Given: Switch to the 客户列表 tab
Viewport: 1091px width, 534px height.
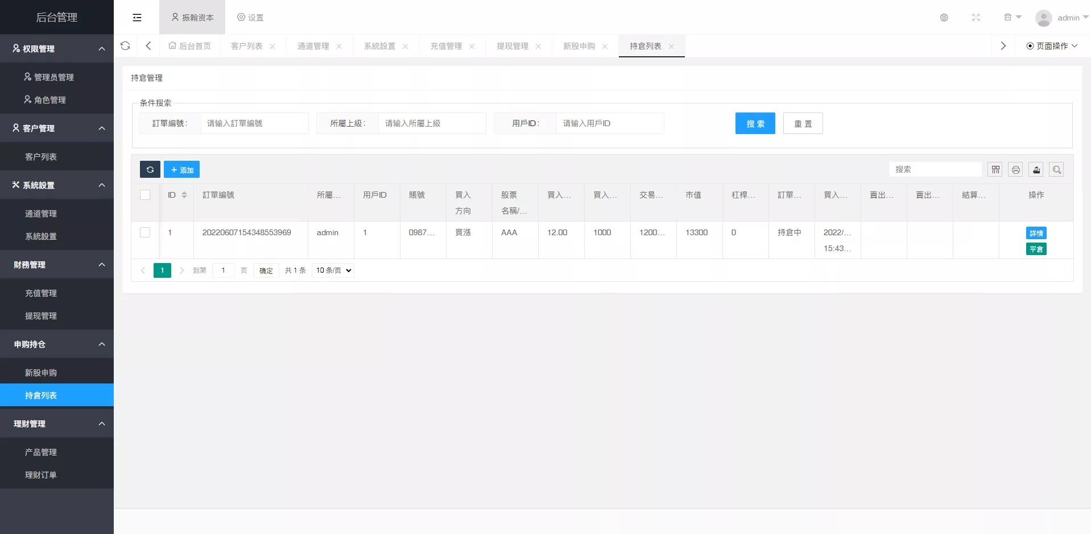Looking at the screenshot, I should pyautogui.click(x=247, y=46).
